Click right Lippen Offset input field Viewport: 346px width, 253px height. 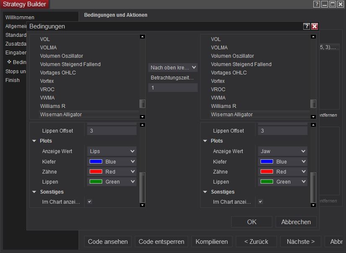coord(282,131)
